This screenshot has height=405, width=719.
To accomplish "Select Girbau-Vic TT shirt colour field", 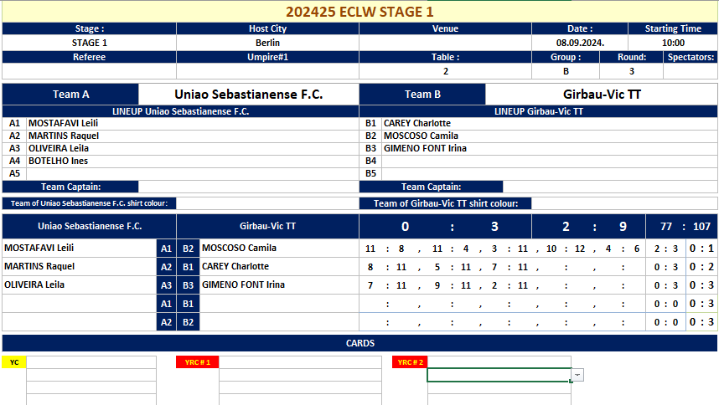I will [624, 203].
